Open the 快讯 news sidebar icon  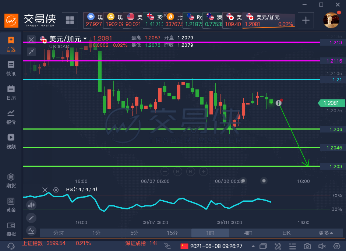tap(11, 68)
